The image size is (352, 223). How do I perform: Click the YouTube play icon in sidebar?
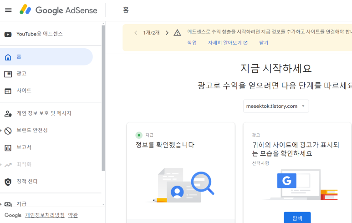pos(8,34)
